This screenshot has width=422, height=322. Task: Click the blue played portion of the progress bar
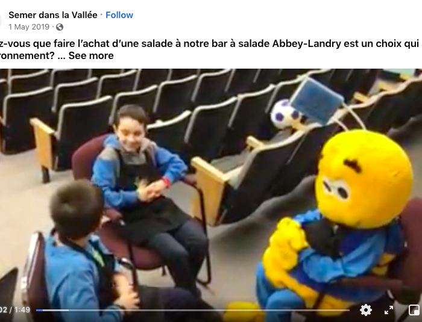click(x=39, y=310)
